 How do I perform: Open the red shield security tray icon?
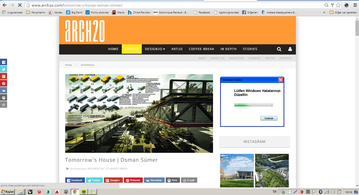302,192
